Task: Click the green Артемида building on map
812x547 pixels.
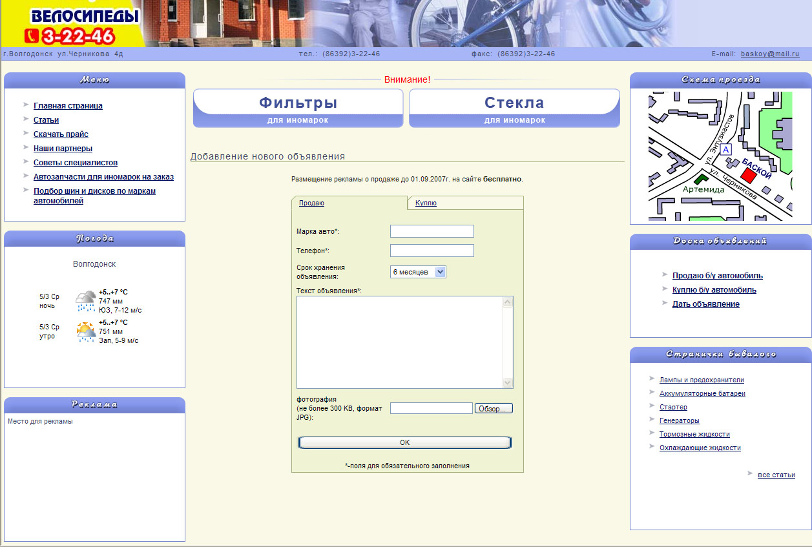Action: click(700, 178)
